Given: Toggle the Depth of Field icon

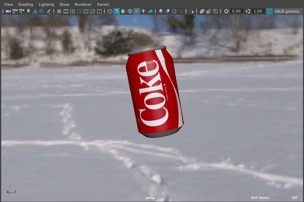Looking at the screenshot, I should [181, 11].
